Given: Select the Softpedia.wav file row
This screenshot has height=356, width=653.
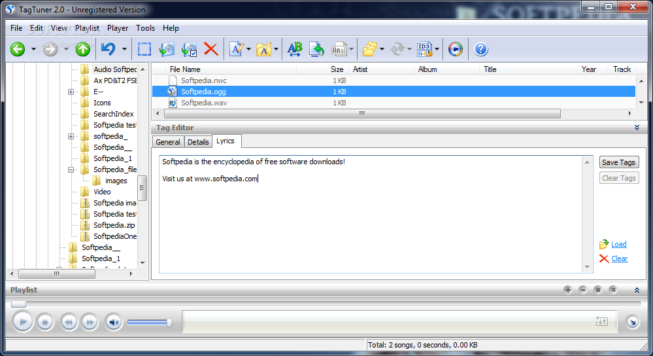Looking at the screenshot, I should 393,103.
